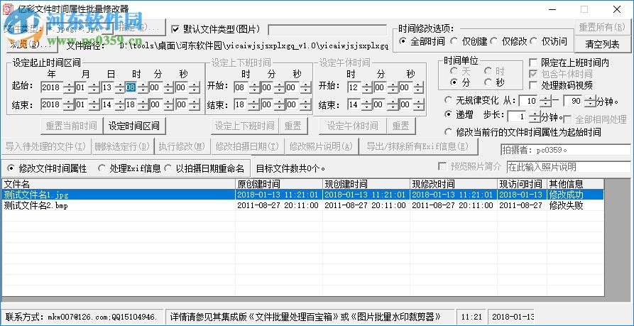Click the 在此输入照片说明 field

tap(569, 167)
